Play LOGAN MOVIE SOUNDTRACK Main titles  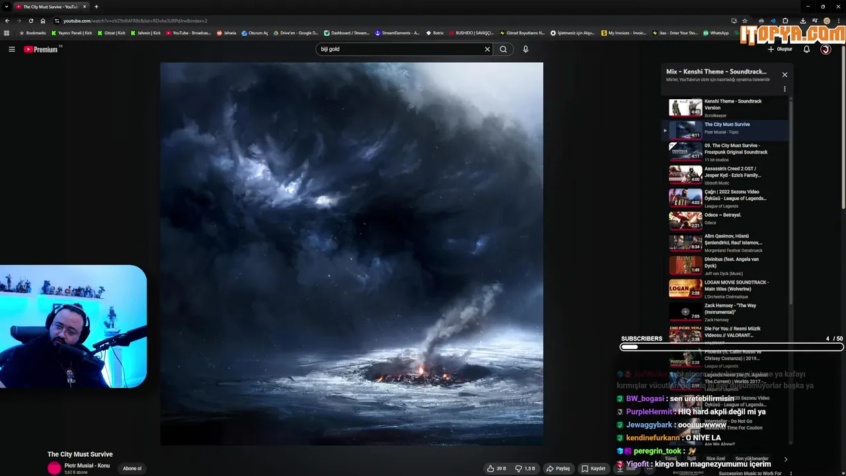pos(726,288)
